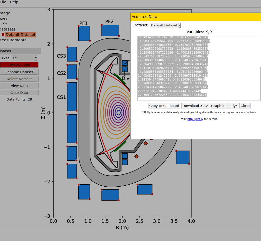This screenshot has height=241, width=261.
Task: Click the data text area scrollbar
Action: point(260,83)
